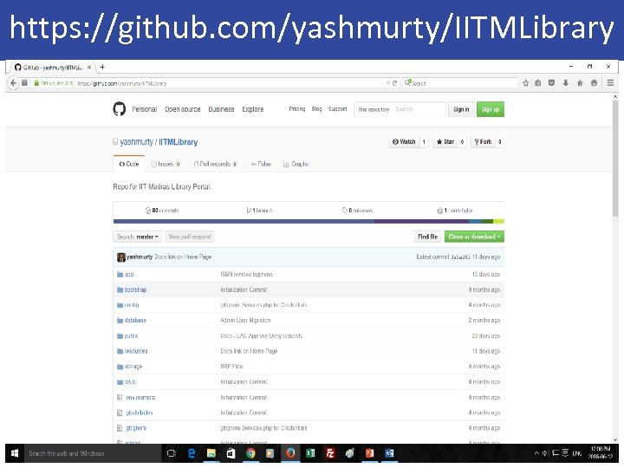Open the bootstrap folder
Screen dimensions: 624x468
(135, 289)
